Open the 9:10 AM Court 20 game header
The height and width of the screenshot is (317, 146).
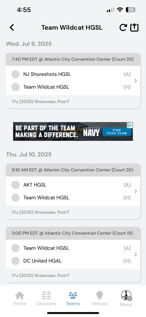(73, 170)
